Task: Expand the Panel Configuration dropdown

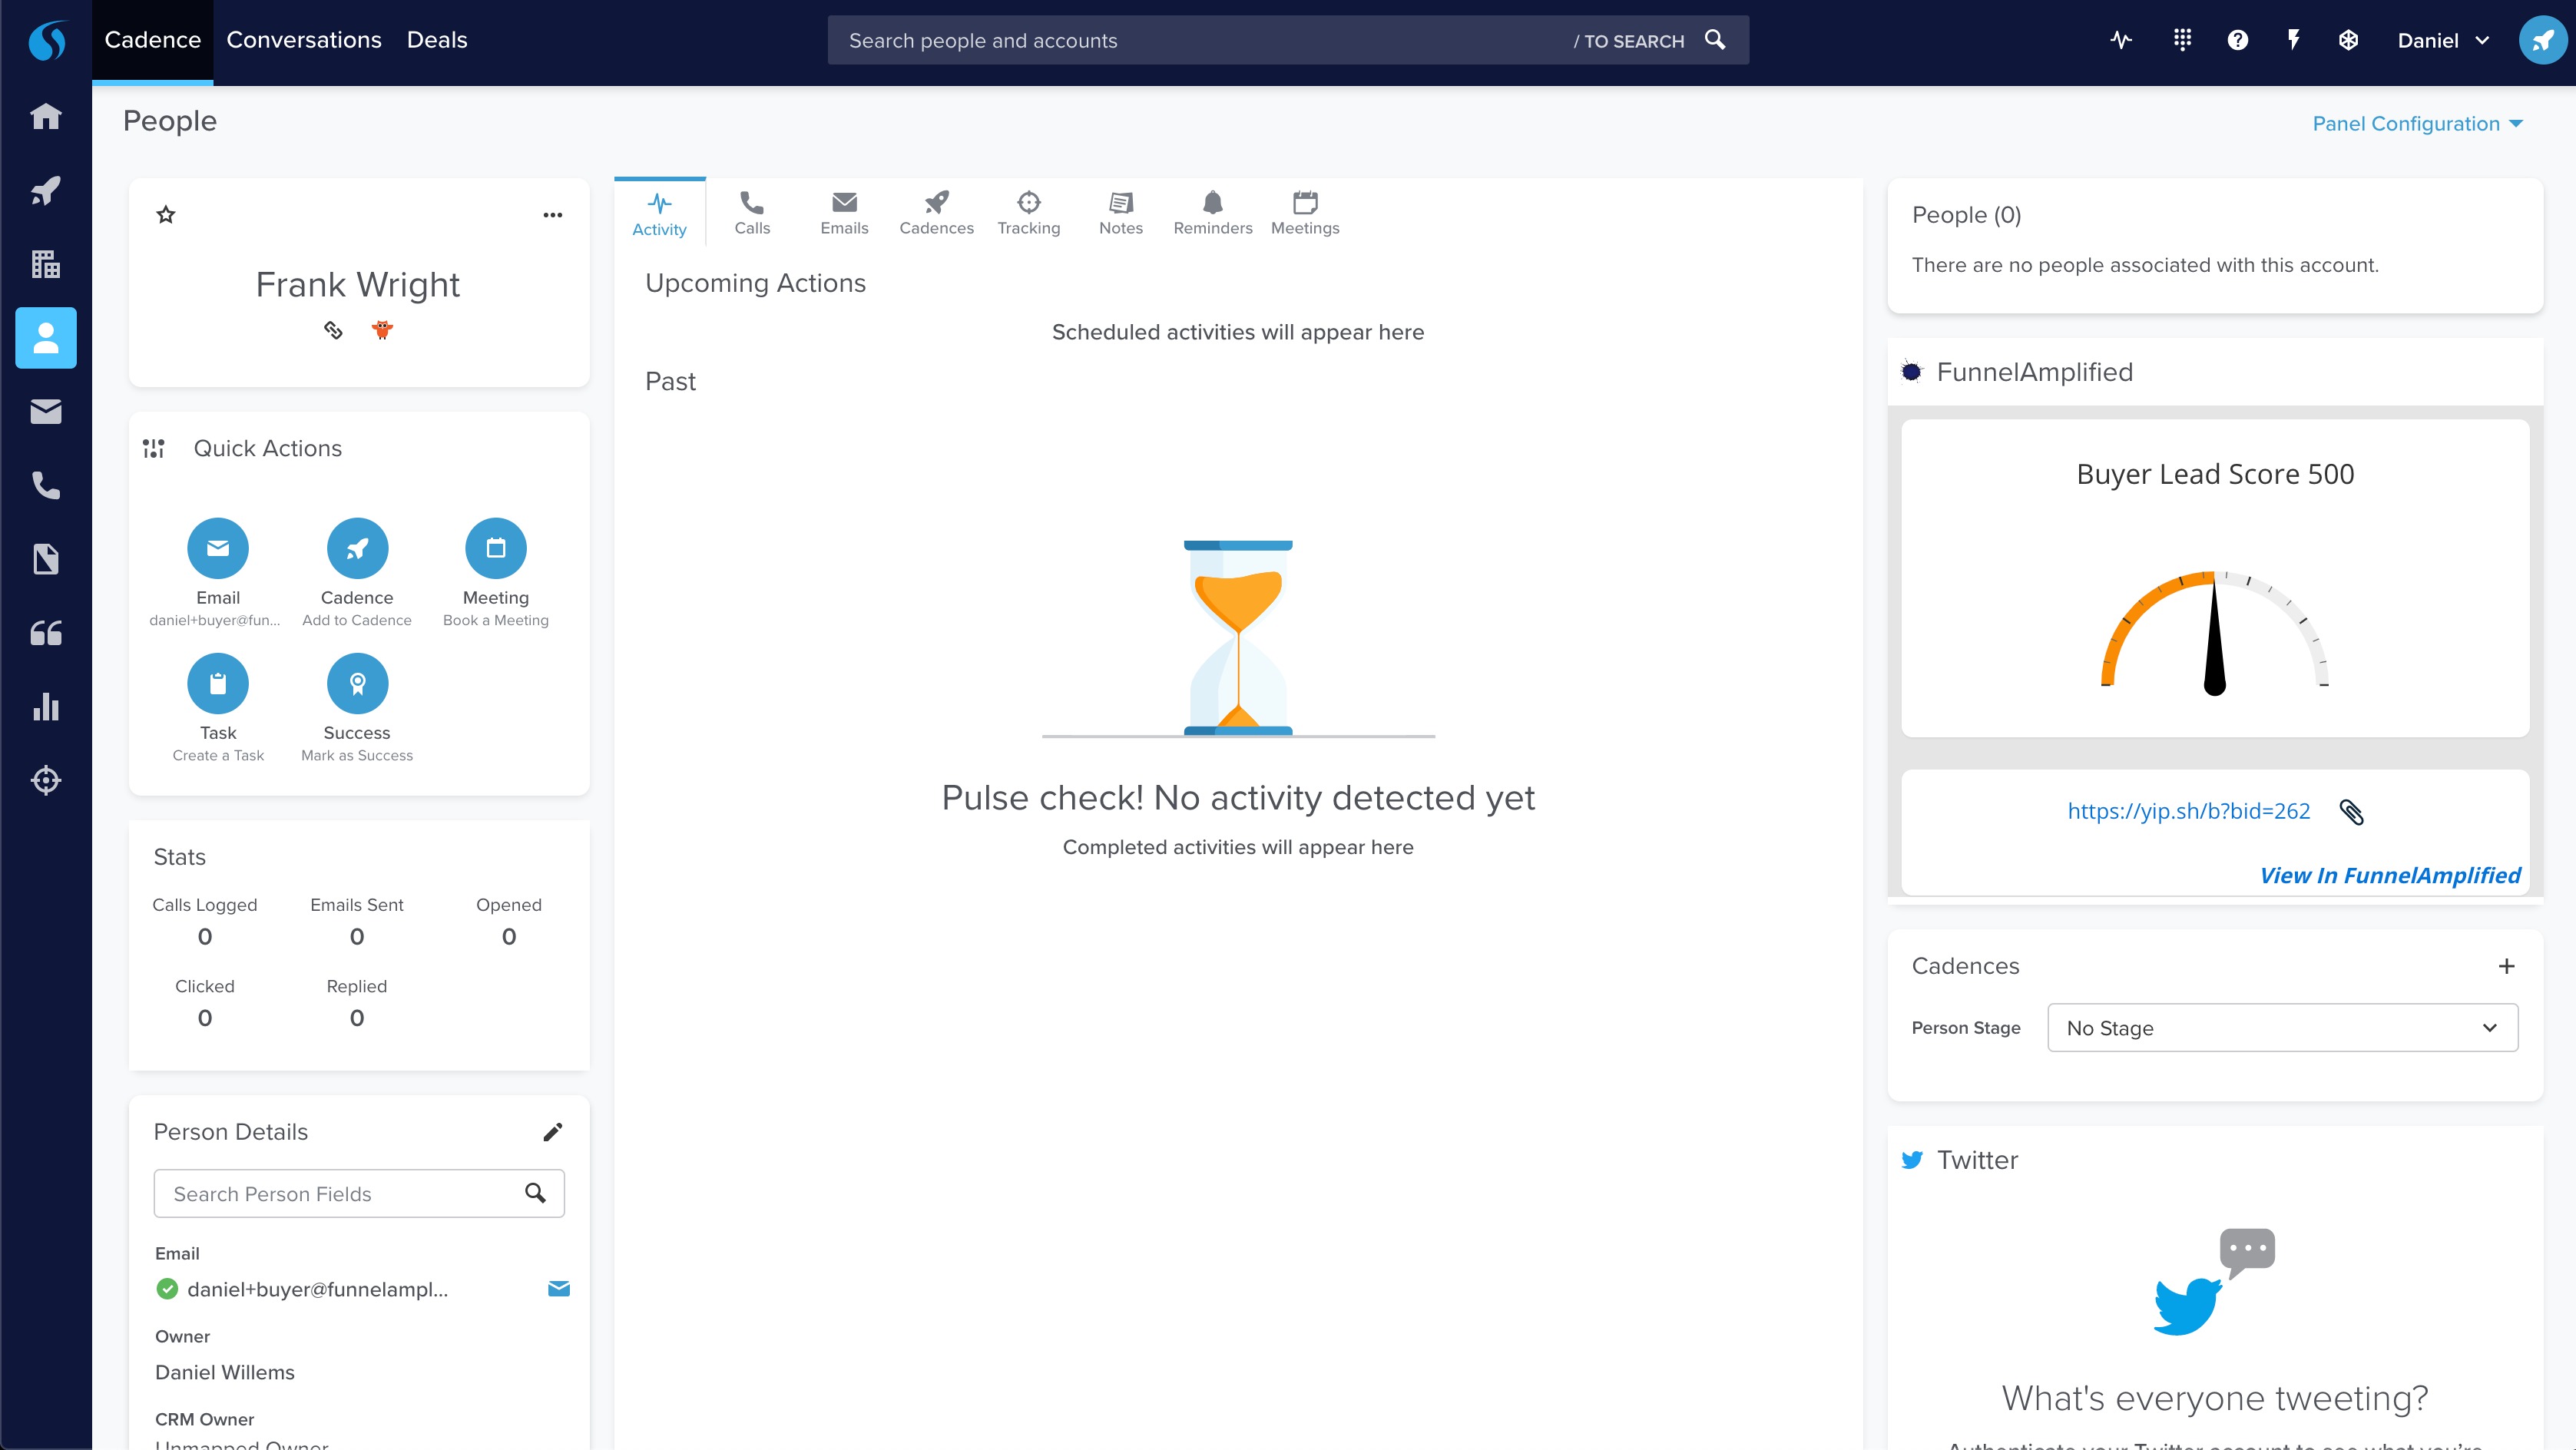Action: pos(2417,124)
